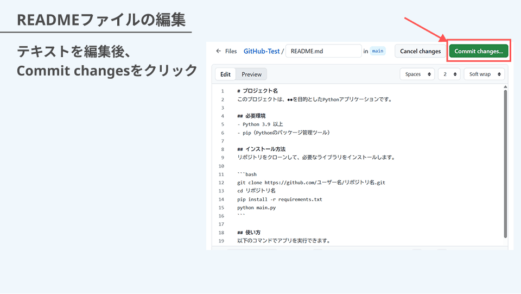Click line 1 heading プロジェクト名
The image size is (521, 294).
click(x=257, y=91)
